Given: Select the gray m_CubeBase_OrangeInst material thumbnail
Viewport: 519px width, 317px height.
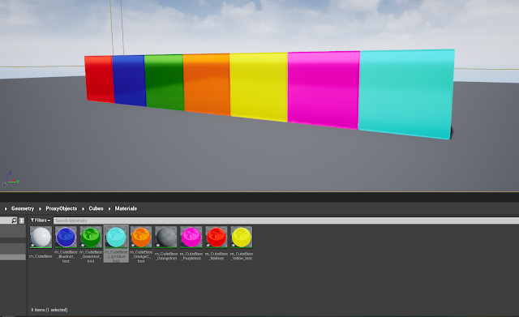Looking at the screenshot, I should (x=166, y=238).
